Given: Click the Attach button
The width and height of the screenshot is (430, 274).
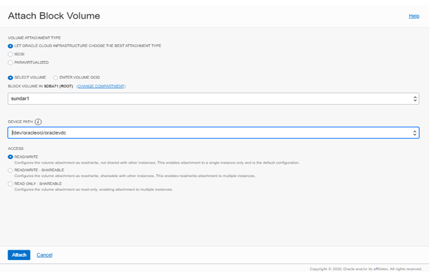Looking at the screenshot, I should tap(19, 255).
